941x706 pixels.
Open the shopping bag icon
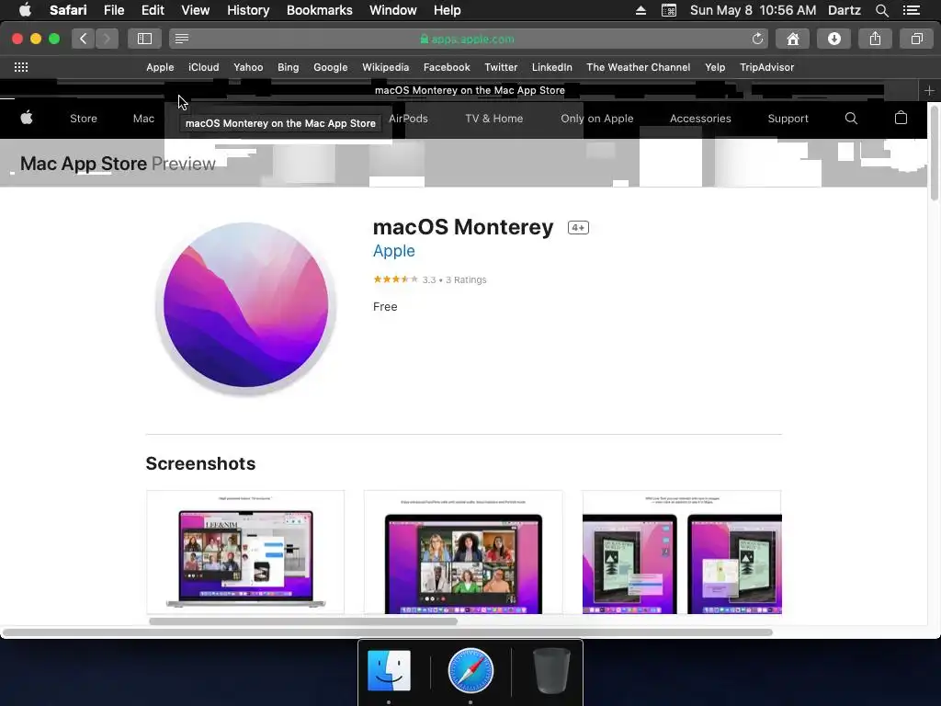coord(901,119)
